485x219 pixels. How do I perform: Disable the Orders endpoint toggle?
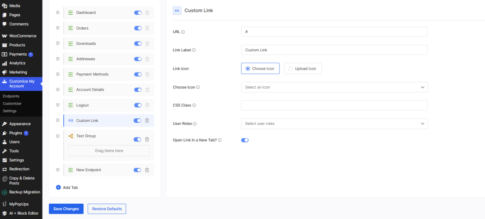point(138,28)
